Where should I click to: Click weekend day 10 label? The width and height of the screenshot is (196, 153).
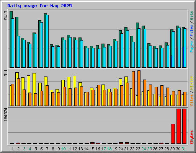63,149
